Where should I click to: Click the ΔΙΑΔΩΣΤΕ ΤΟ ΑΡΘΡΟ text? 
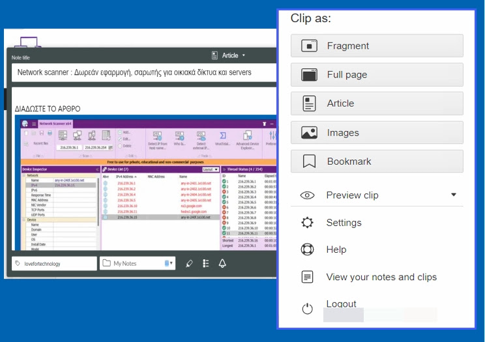48,109
